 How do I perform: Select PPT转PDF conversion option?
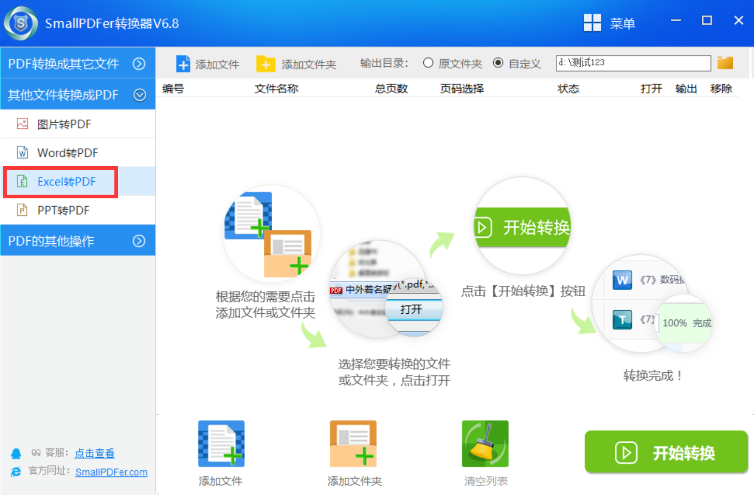63,210
